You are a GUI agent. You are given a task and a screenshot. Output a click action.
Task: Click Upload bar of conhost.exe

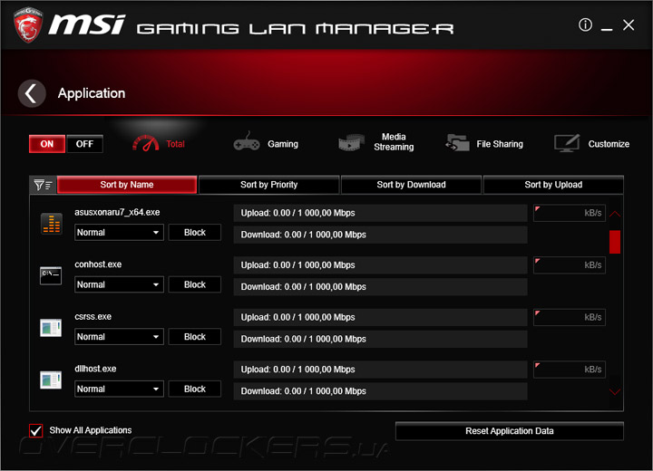coord(381,265)
